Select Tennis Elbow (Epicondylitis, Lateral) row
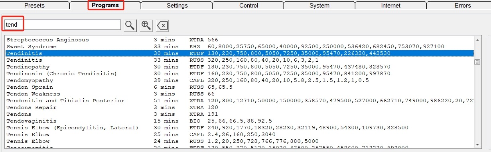The image size is (491, 152). click(x=239, y=128)
